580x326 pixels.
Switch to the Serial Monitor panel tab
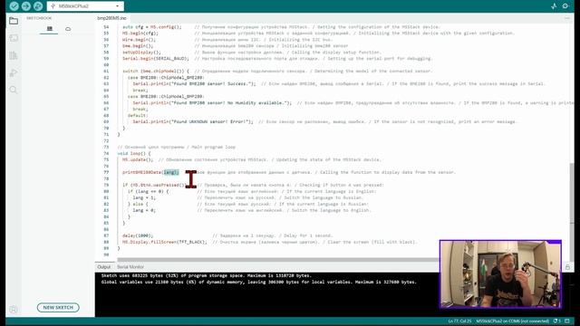pyautogui.click(x=130, y=267)
